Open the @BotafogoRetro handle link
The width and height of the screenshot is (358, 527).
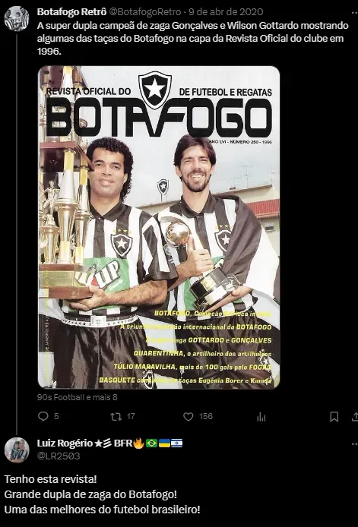(145, 12)
